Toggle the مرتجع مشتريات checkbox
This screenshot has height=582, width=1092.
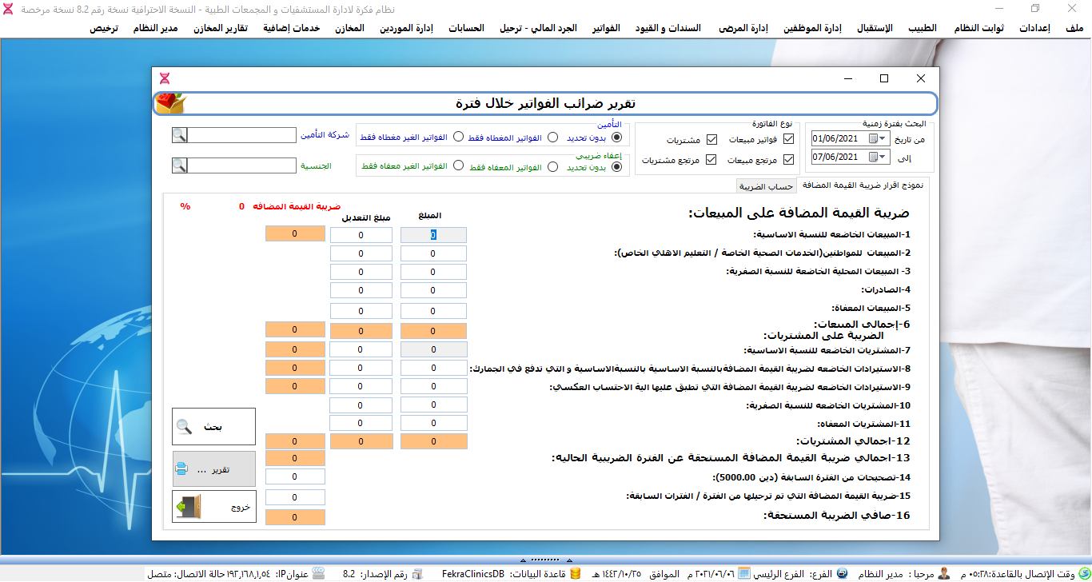click(711, 159)
